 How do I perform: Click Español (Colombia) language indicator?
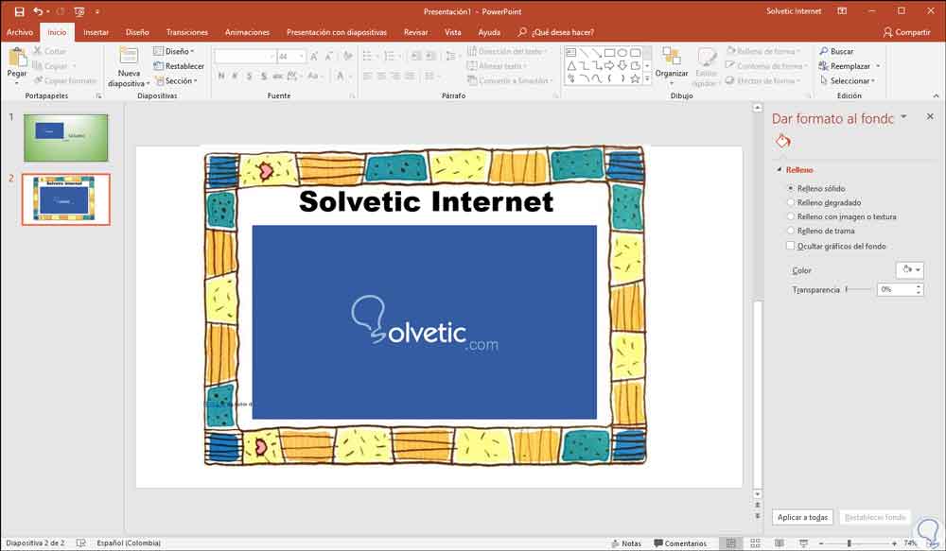(129, 543)
